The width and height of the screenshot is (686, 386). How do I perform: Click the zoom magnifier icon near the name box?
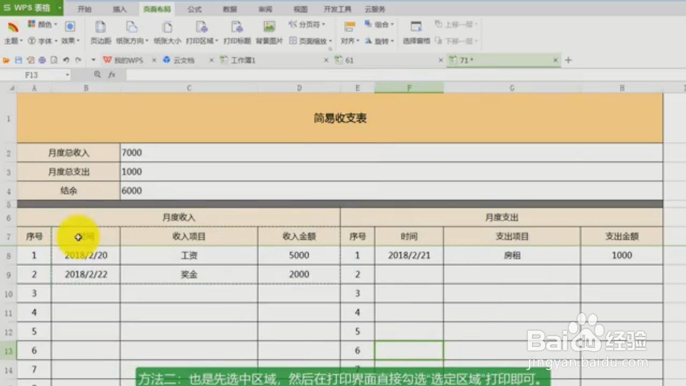[x=96, y=75]
